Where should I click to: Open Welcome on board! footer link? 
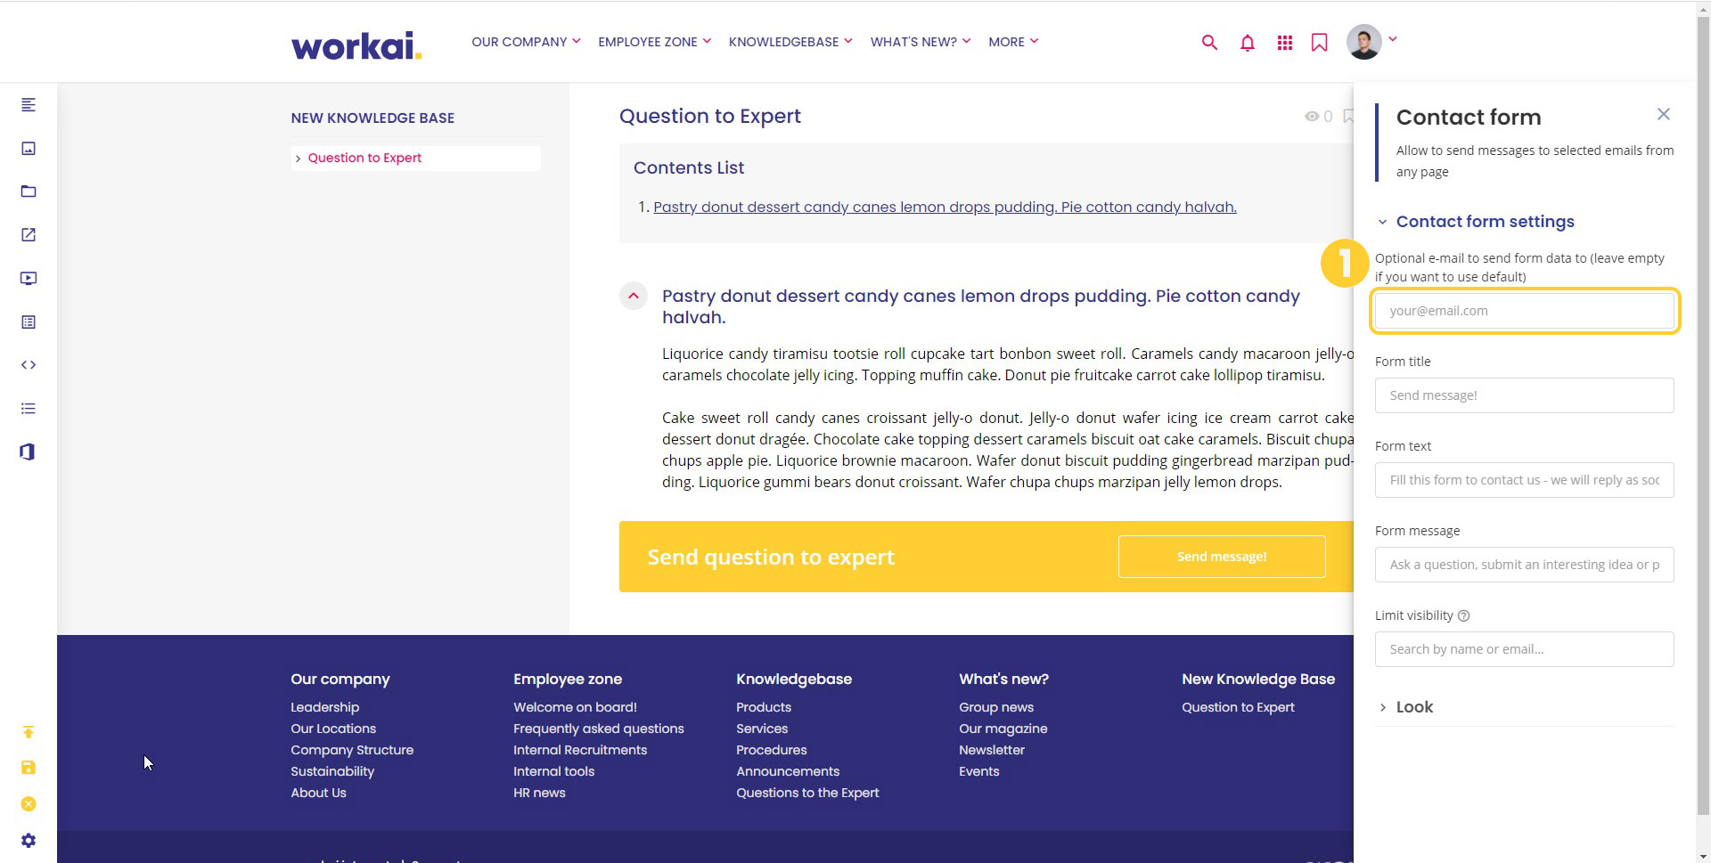click(x=575, y=707)
